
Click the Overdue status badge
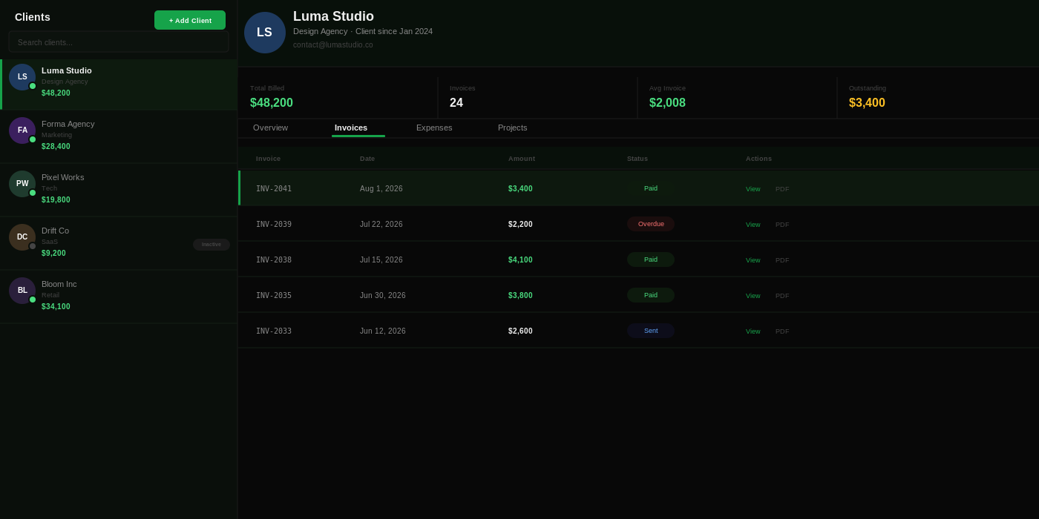tap(651, 224)
